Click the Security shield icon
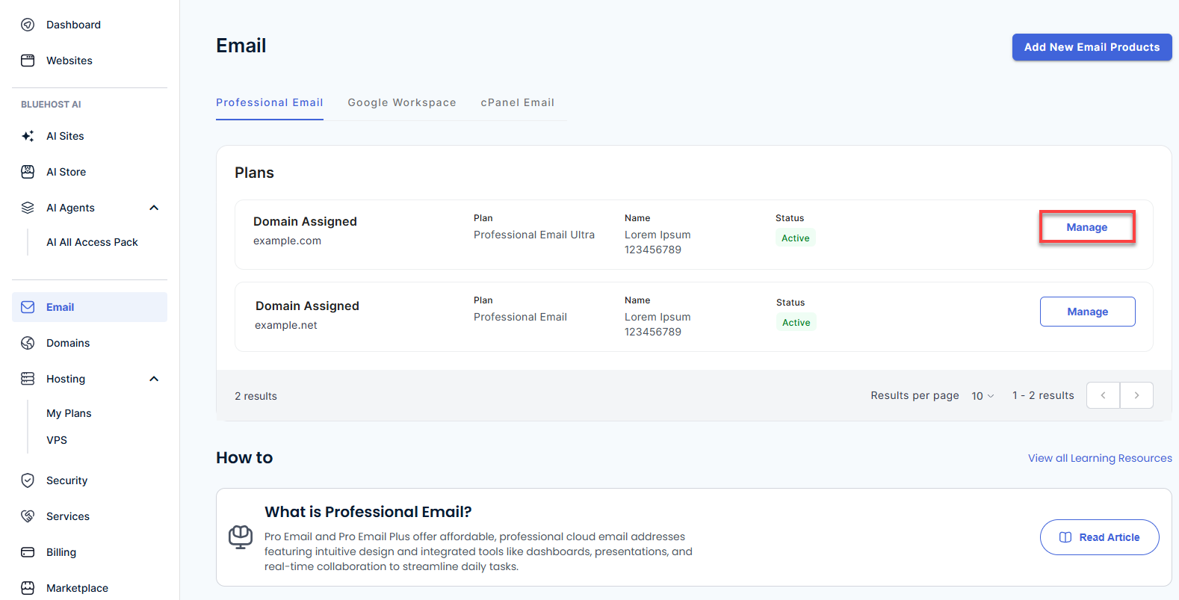 point(28,480)
